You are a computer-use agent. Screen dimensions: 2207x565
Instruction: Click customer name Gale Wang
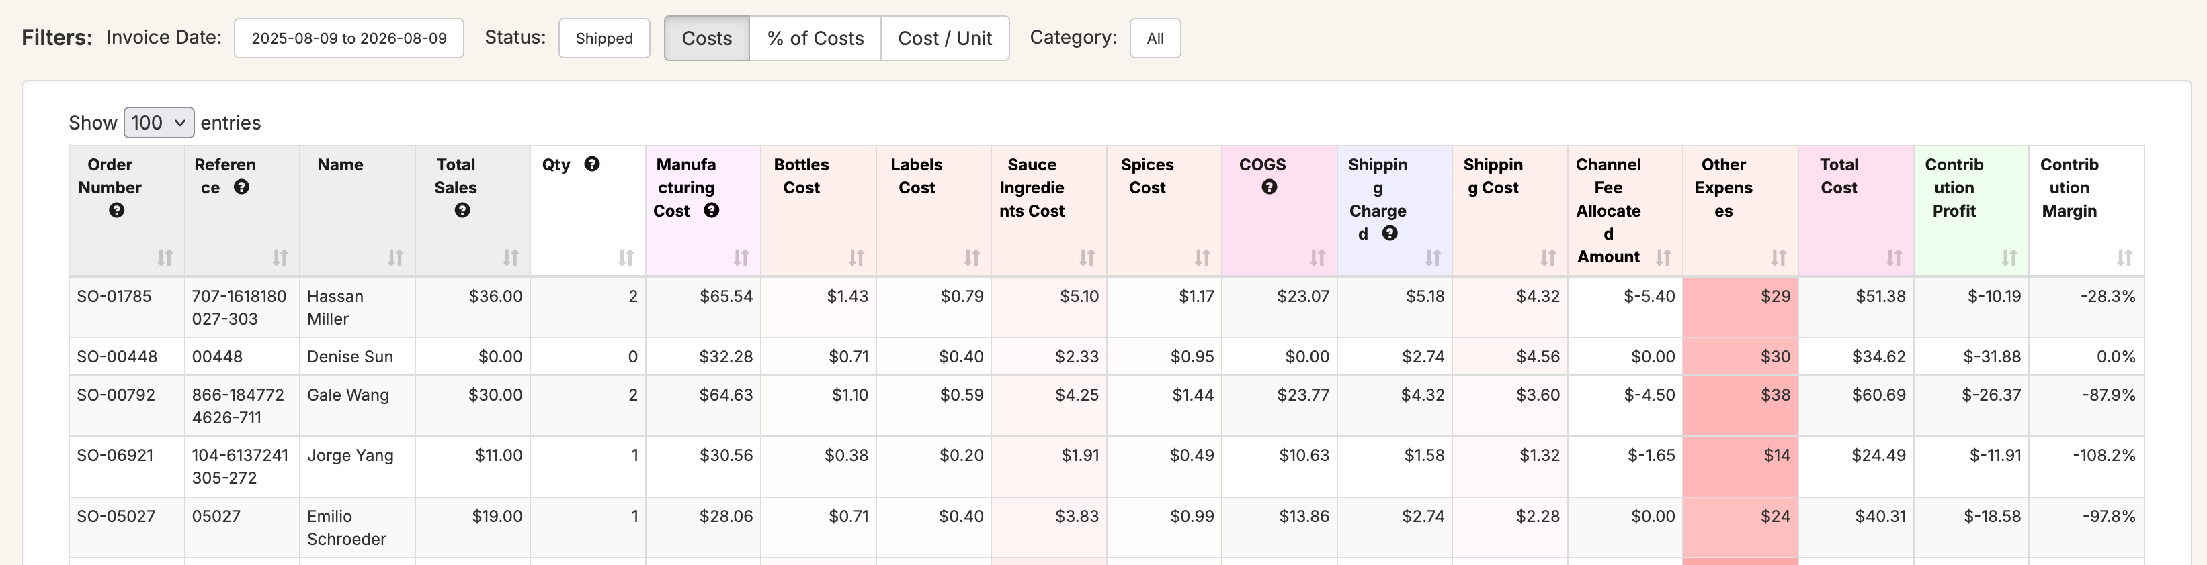pos(348,395)
